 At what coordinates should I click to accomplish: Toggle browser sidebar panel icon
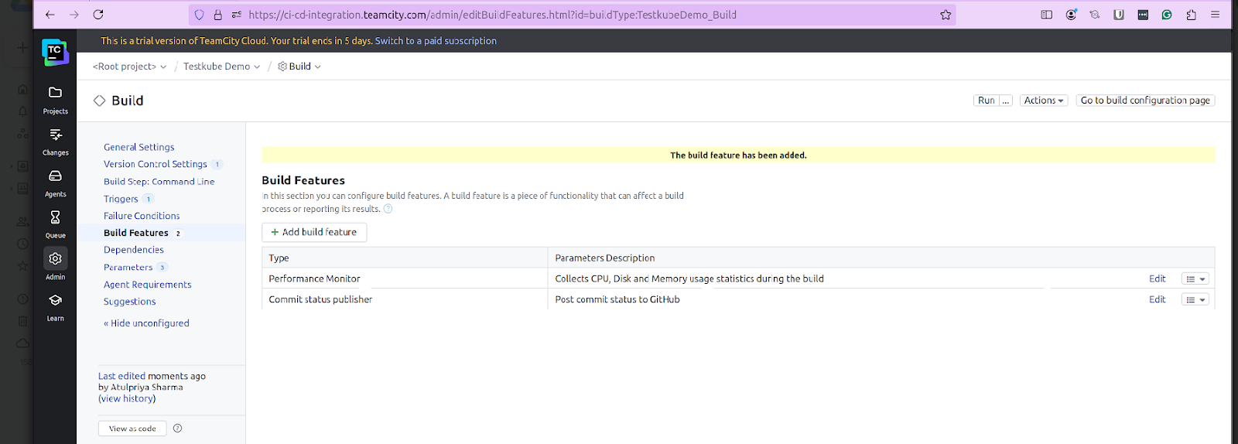(1047, 15)
